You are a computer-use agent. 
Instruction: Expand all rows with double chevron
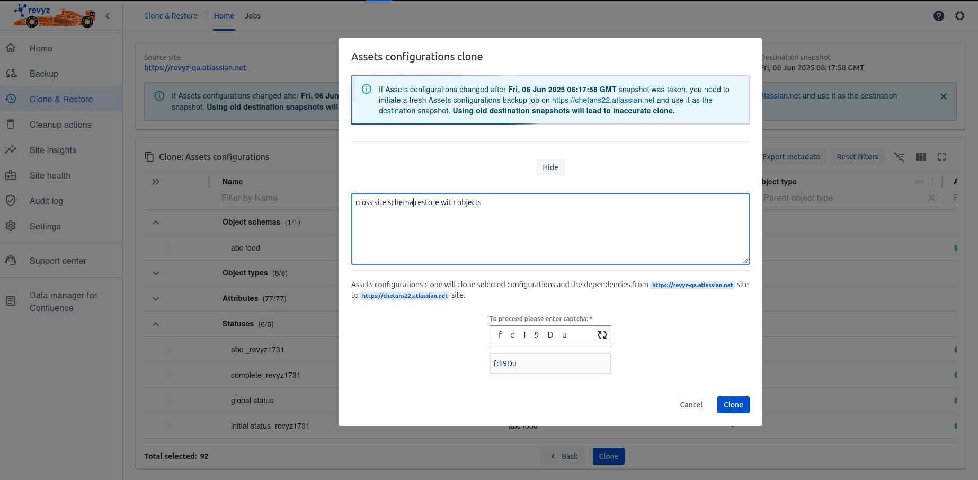(156, 182)
